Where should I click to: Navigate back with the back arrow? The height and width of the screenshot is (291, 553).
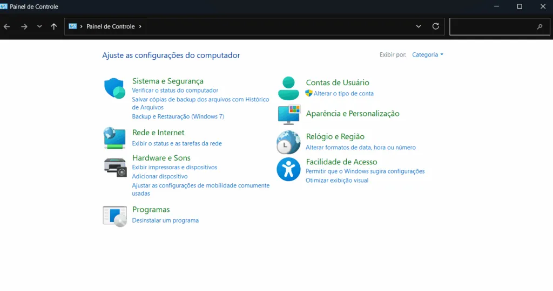click(7, 26)
